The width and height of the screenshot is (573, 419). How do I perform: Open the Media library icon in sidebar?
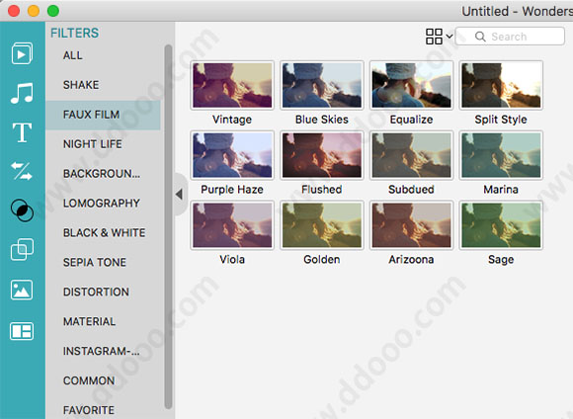[22, 53]
